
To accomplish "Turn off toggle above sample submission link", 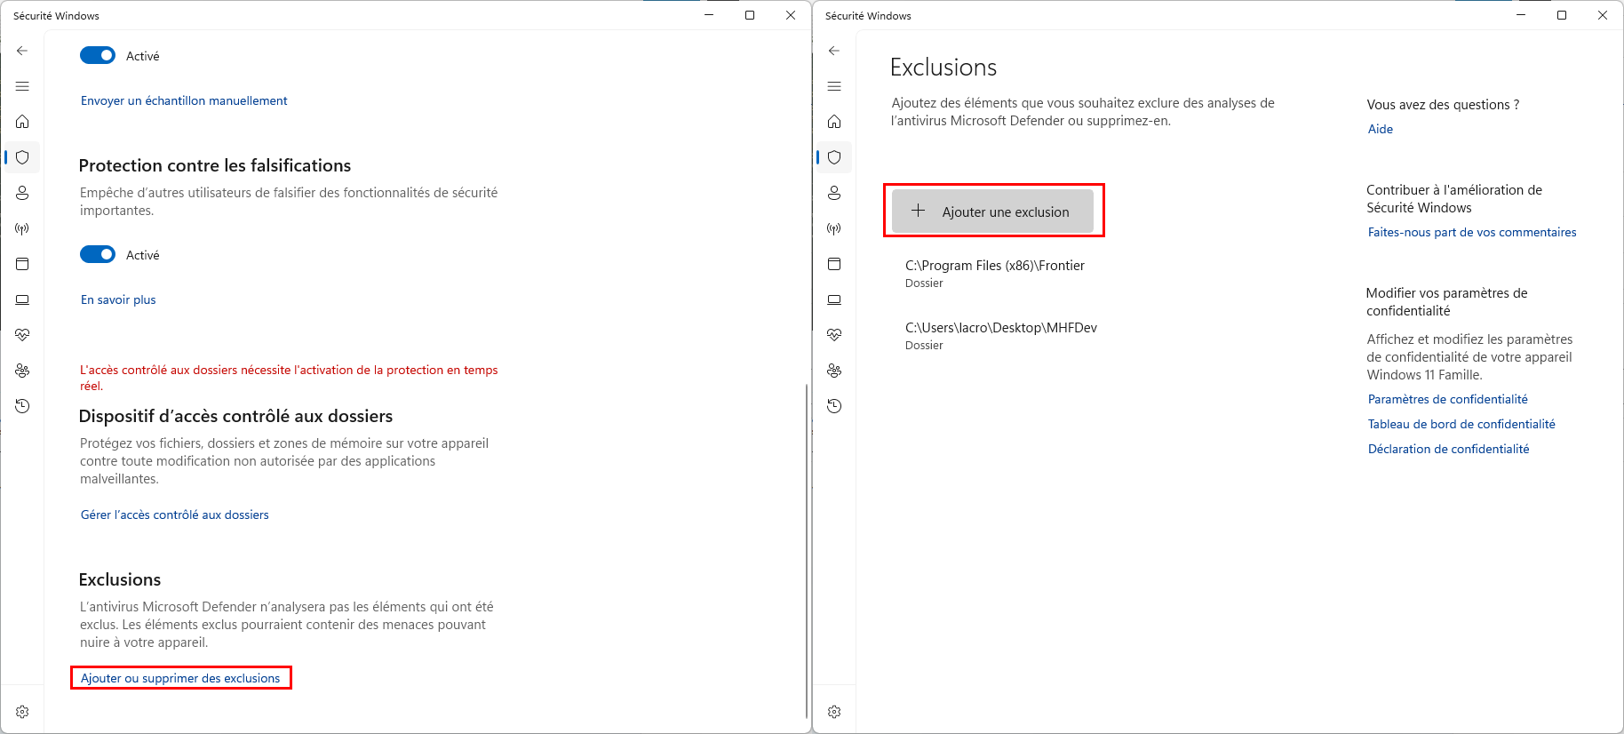I will 98,56.
